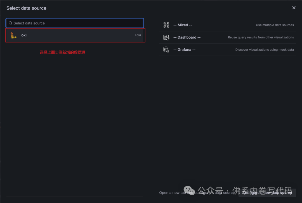Click the Select data source search field
Image resolution: width=302 pixels, height=203 pixels.
click(x=75, y=23)
